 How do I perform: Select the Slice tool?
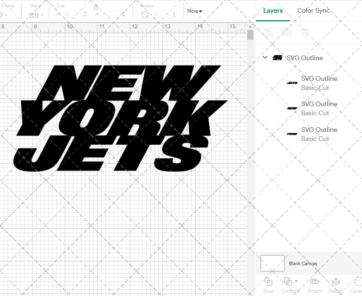pos(268,284)
